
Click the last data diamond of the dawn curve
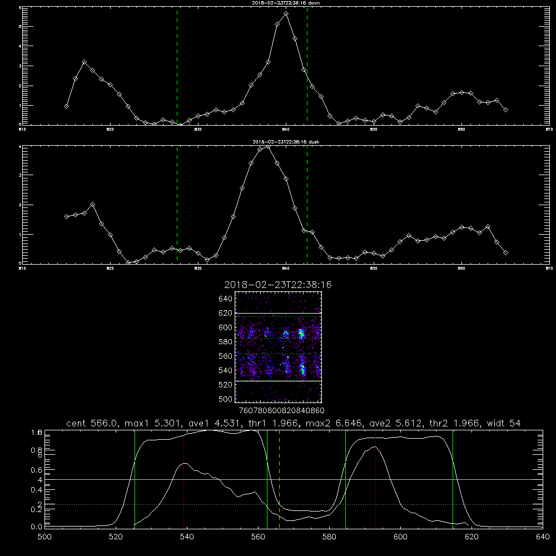tap(505, 110)
